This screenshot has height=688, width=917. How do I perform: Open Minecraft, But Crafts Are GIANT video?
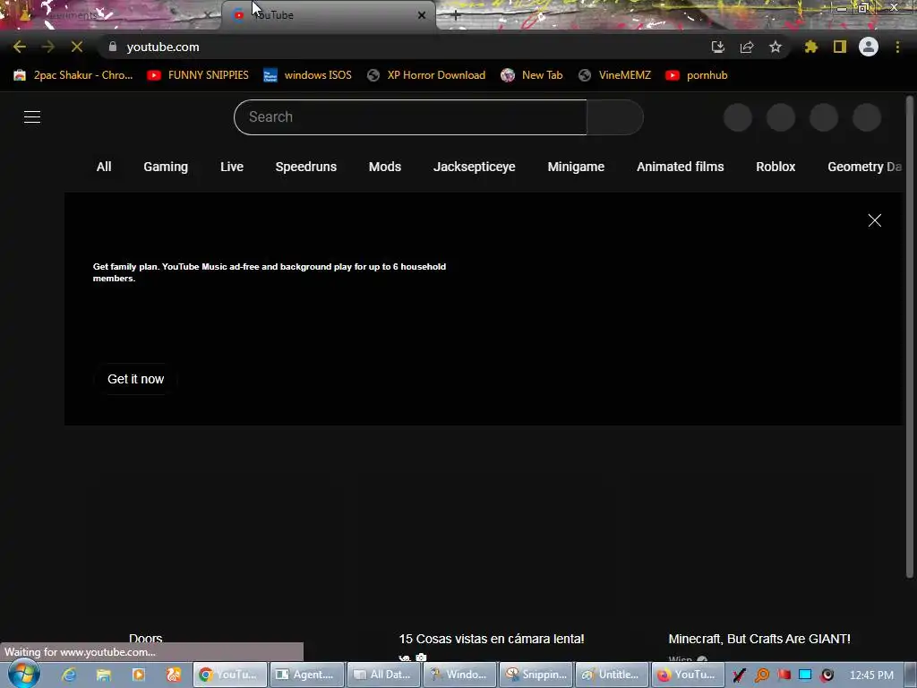click(759, 639)
